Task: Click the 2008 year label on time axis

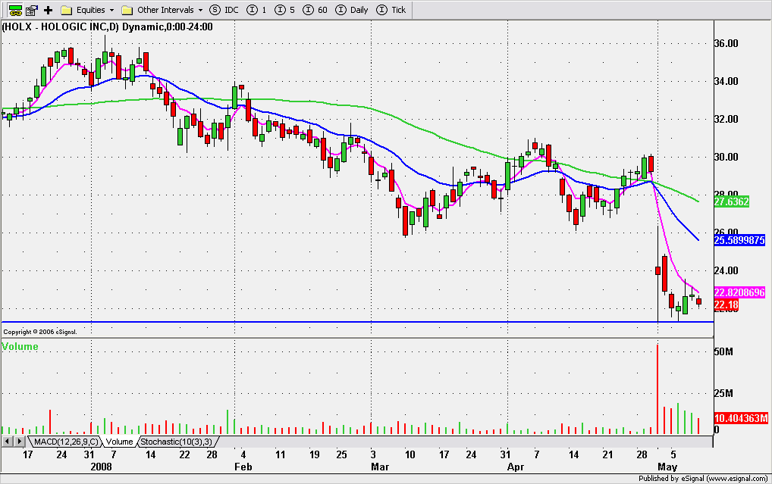Action: [x=101, y=467]
